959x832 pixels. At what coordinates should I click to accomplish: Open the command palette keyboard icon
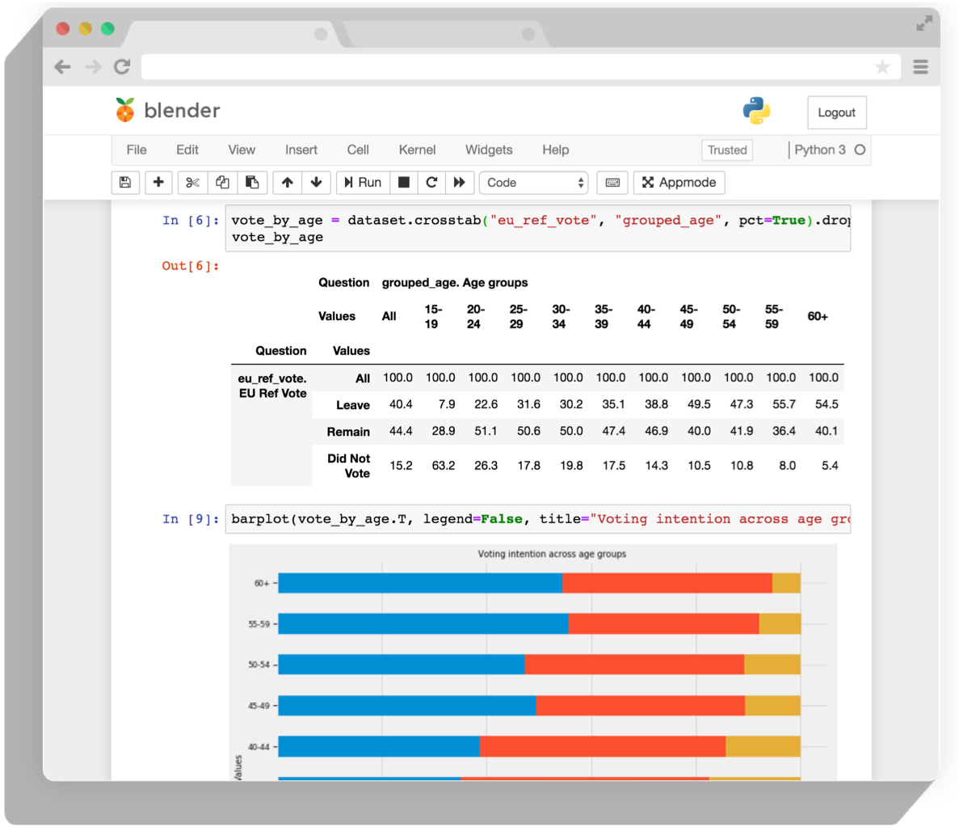(x=612, y=182)
